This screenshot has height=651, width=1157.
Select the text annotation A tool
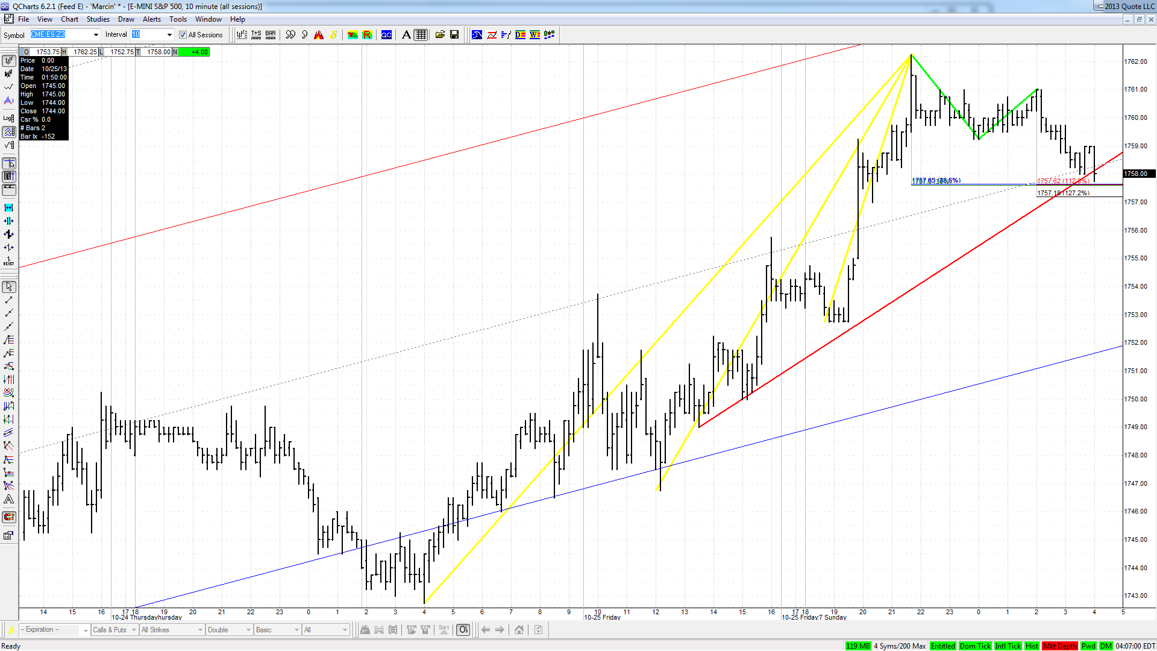tap(406, 35)
